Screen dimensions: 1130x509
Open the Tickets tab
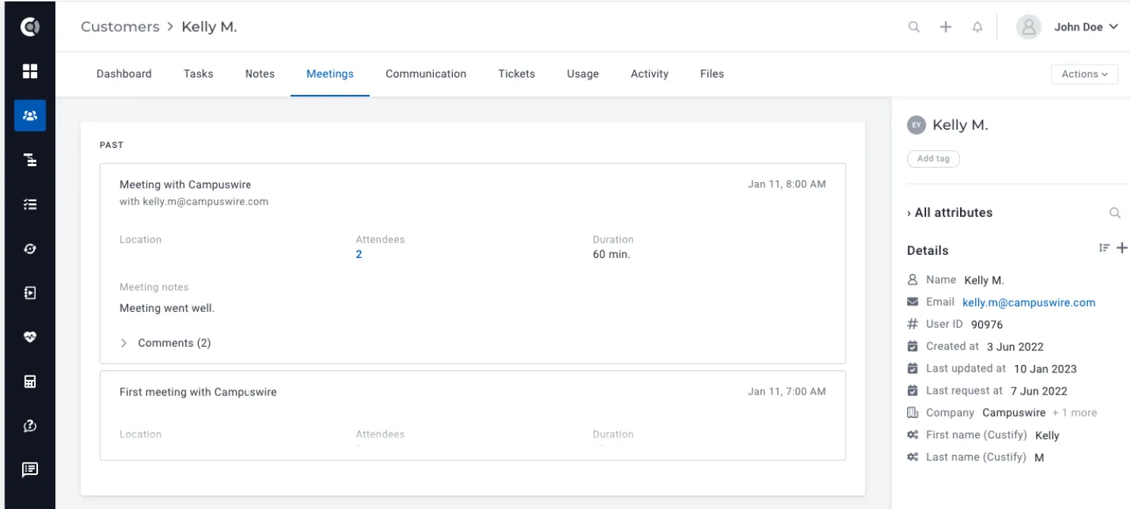pos(516,74)
